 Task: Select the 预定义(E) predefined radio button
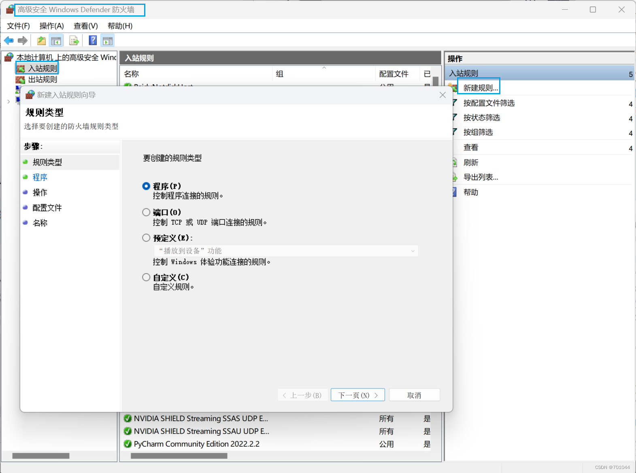click(x=146, y=238)
